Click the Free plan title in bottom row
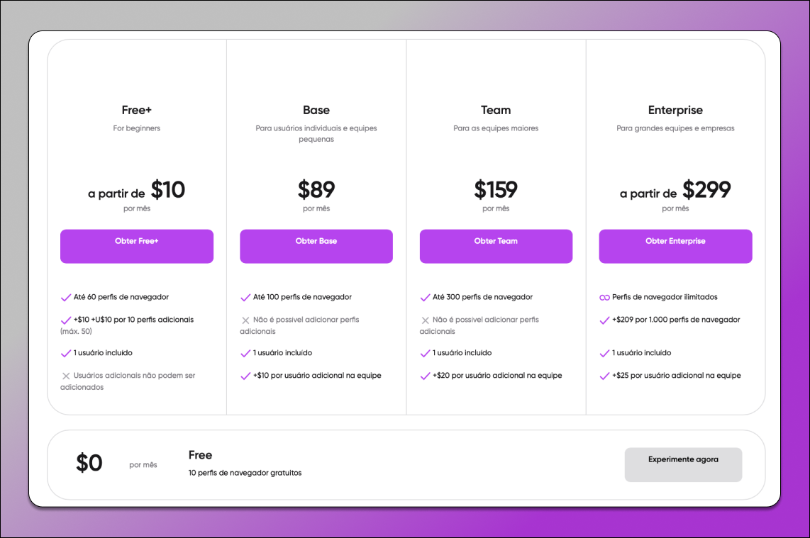The image size is (810, 538). pyautogui.click(x=201, y=455)
